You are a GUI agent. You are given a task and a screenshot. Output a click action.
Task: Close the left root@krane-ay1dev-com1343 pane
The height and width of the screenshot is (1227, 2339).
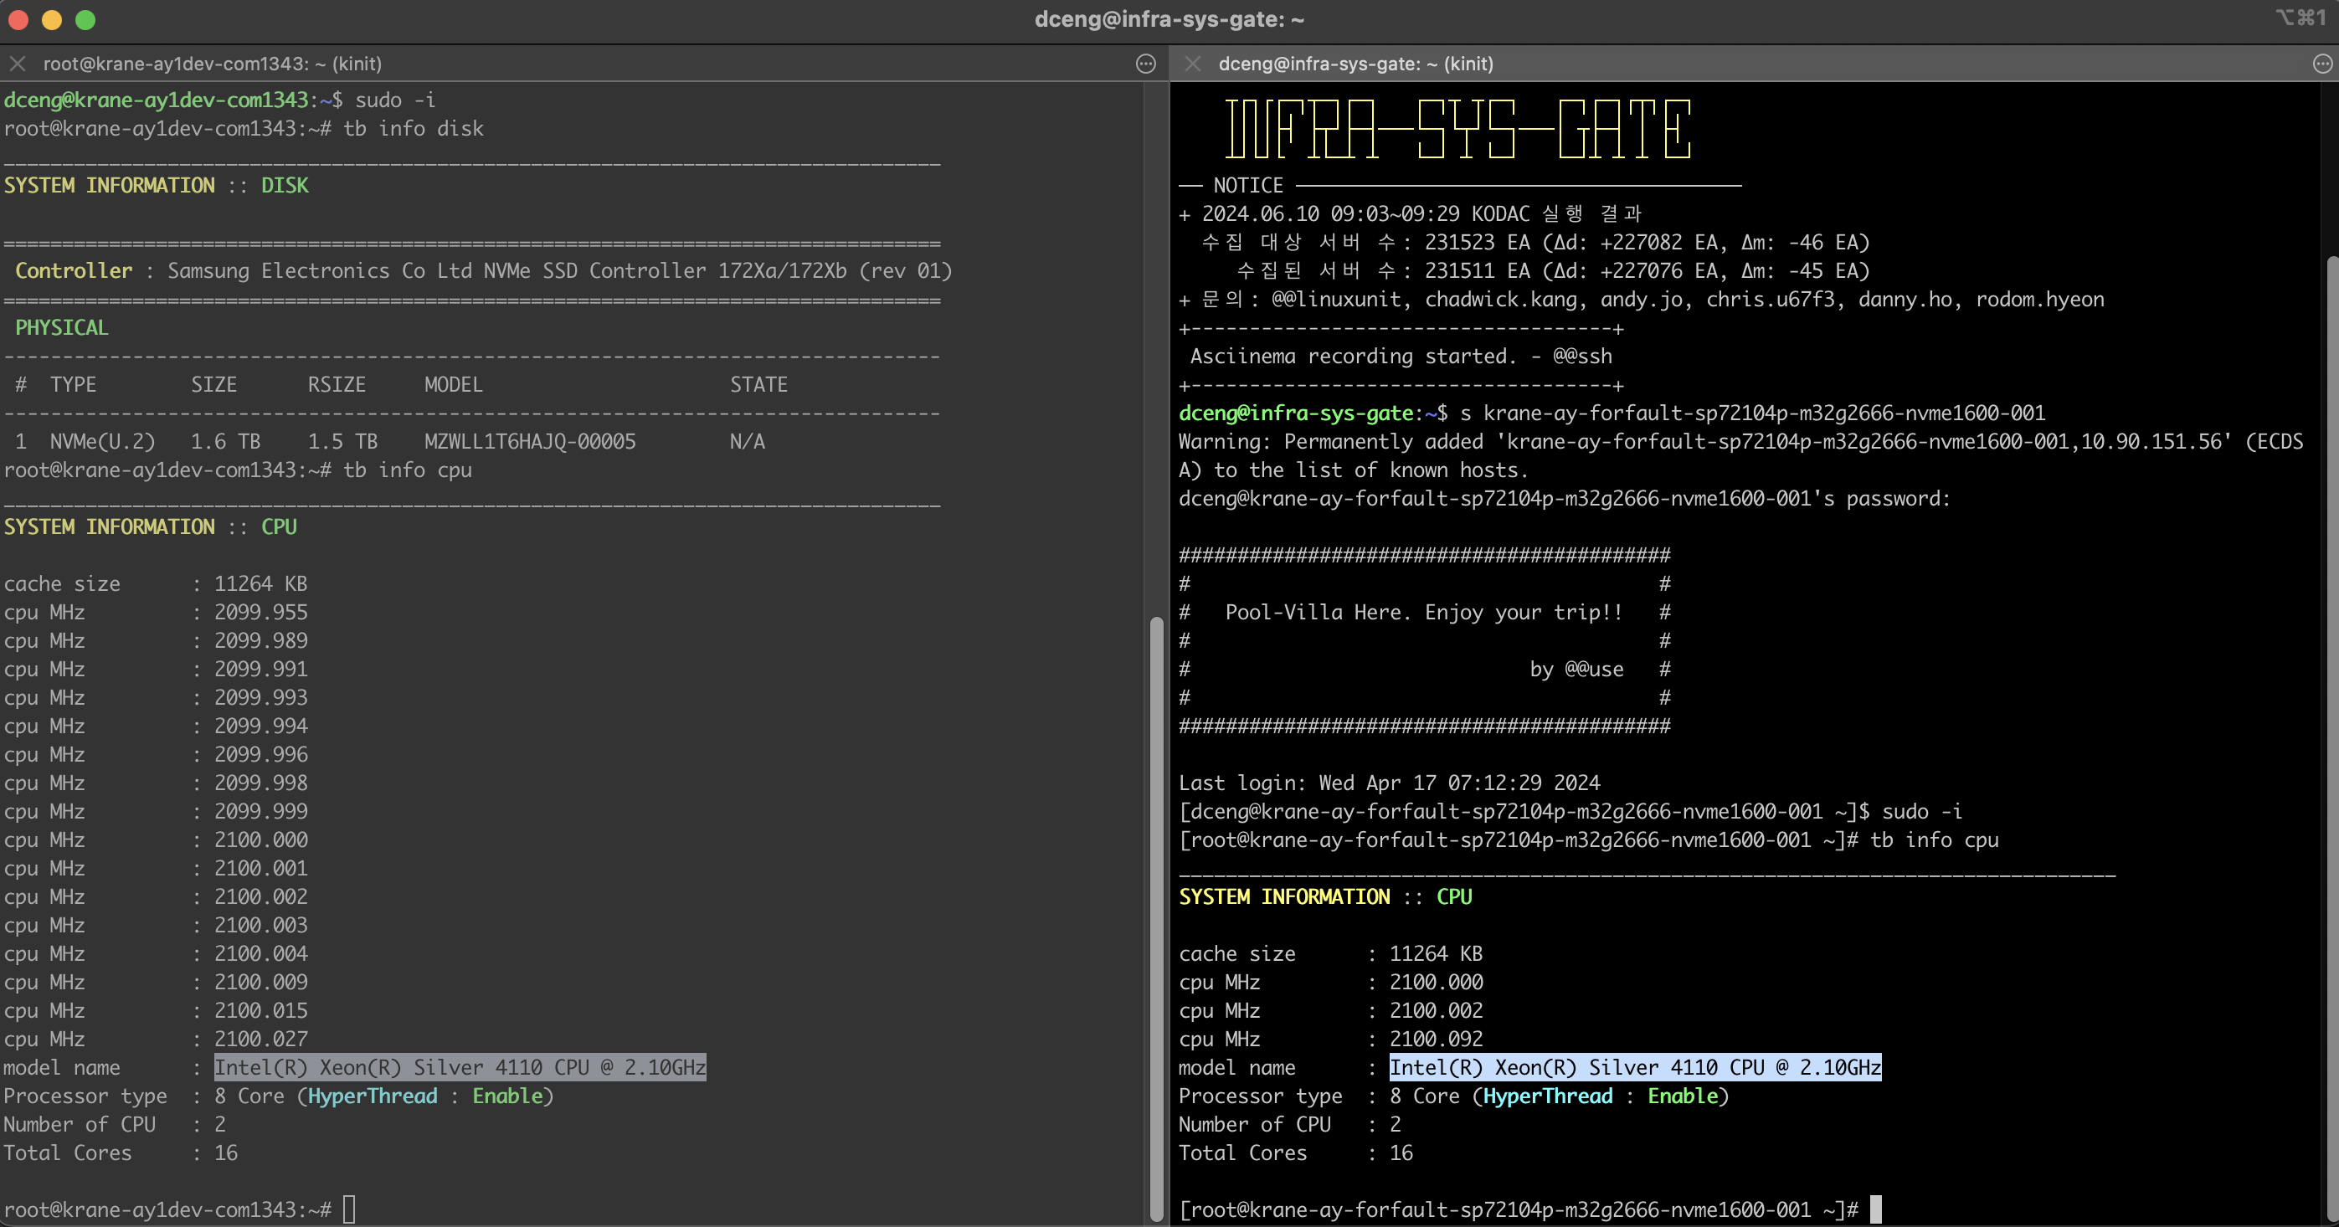tap(18, 64)
